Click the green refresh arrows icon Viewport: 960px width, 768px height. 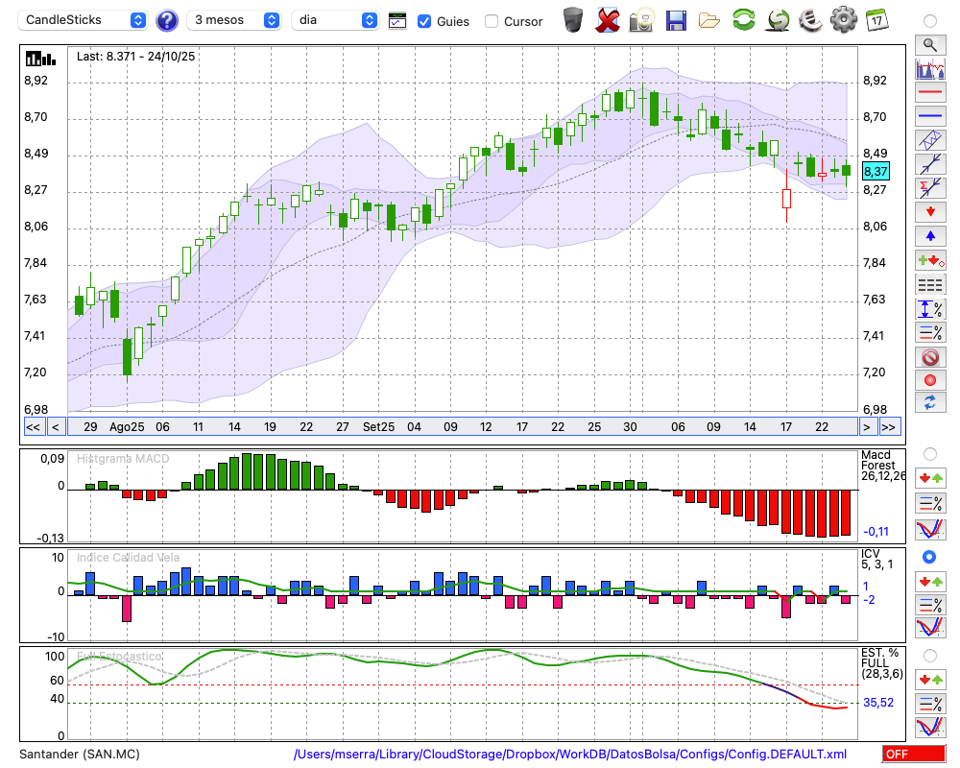(x=743, y=19)
